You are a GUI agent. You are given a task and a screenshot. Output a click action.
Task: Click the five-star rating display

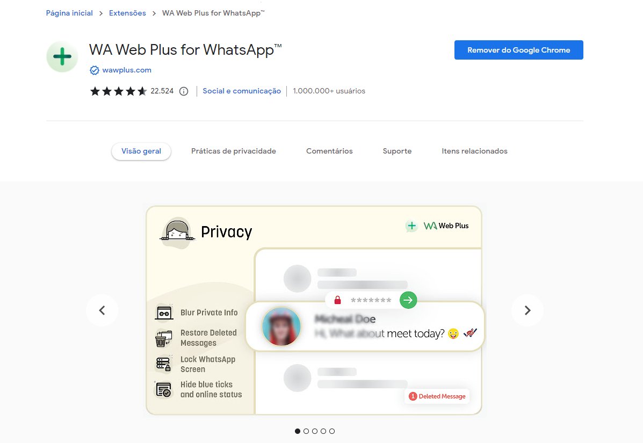(119, 91)
